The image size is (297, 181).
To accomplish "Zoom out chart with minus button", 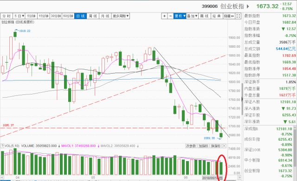I will coord(170,16).
